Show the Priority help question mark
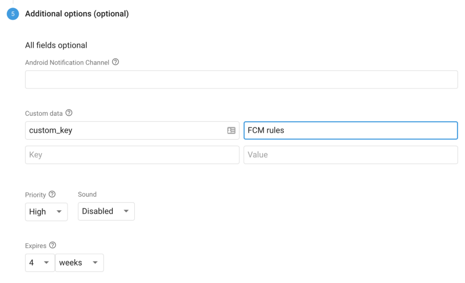This screenshot has height=283, width=465. (x=52, y=194)
